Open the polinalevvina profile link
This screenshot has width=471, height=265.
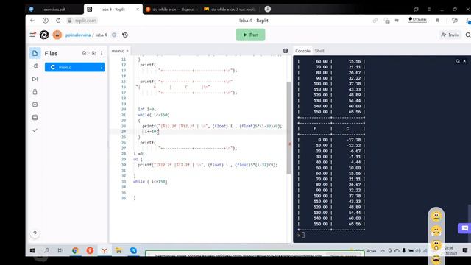(x=78, y=35)
